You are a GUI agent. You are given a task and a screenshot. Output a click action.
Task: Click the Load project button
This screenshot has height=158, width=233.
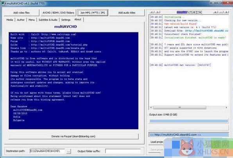[x=157, y=142]
